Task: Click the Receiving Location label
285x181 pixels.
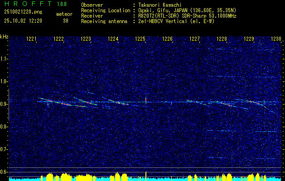Action: pyautogui.click(x=106, y=10)
